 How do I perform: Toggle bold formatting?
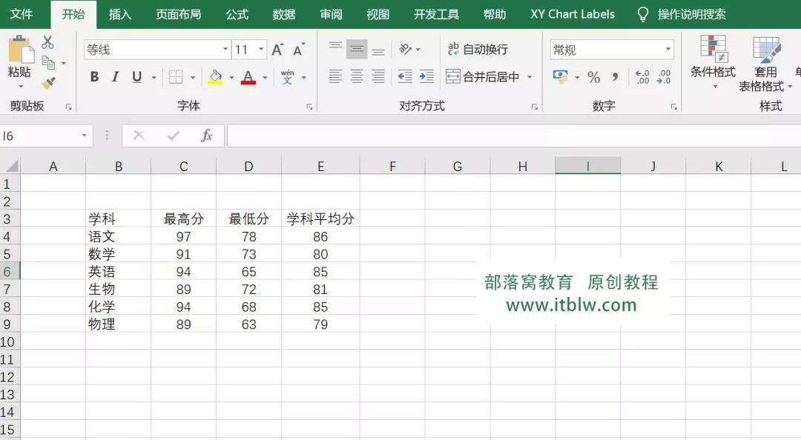[94, 77]
